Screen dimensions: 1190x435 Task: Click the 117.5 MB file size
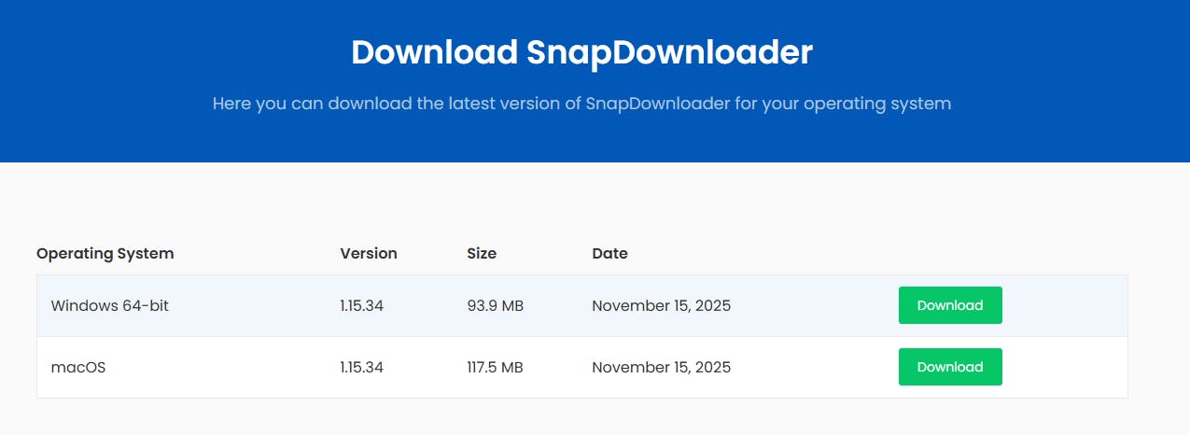click(495, 367)
